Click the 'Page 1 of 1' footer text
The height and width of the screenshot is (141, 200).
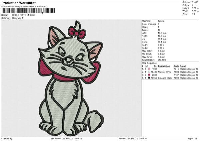193,139
